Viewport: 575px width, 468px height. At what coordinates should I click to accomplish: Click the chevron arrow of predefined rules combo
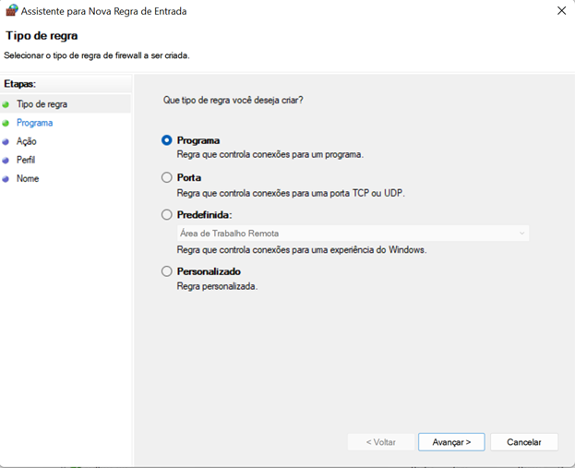tap(521, 234)
